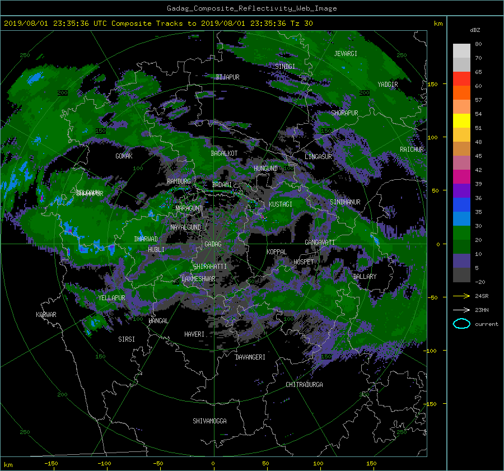The image size is (504, 471).
Task: Click the CHITRADURGA label
Action: 304,385
